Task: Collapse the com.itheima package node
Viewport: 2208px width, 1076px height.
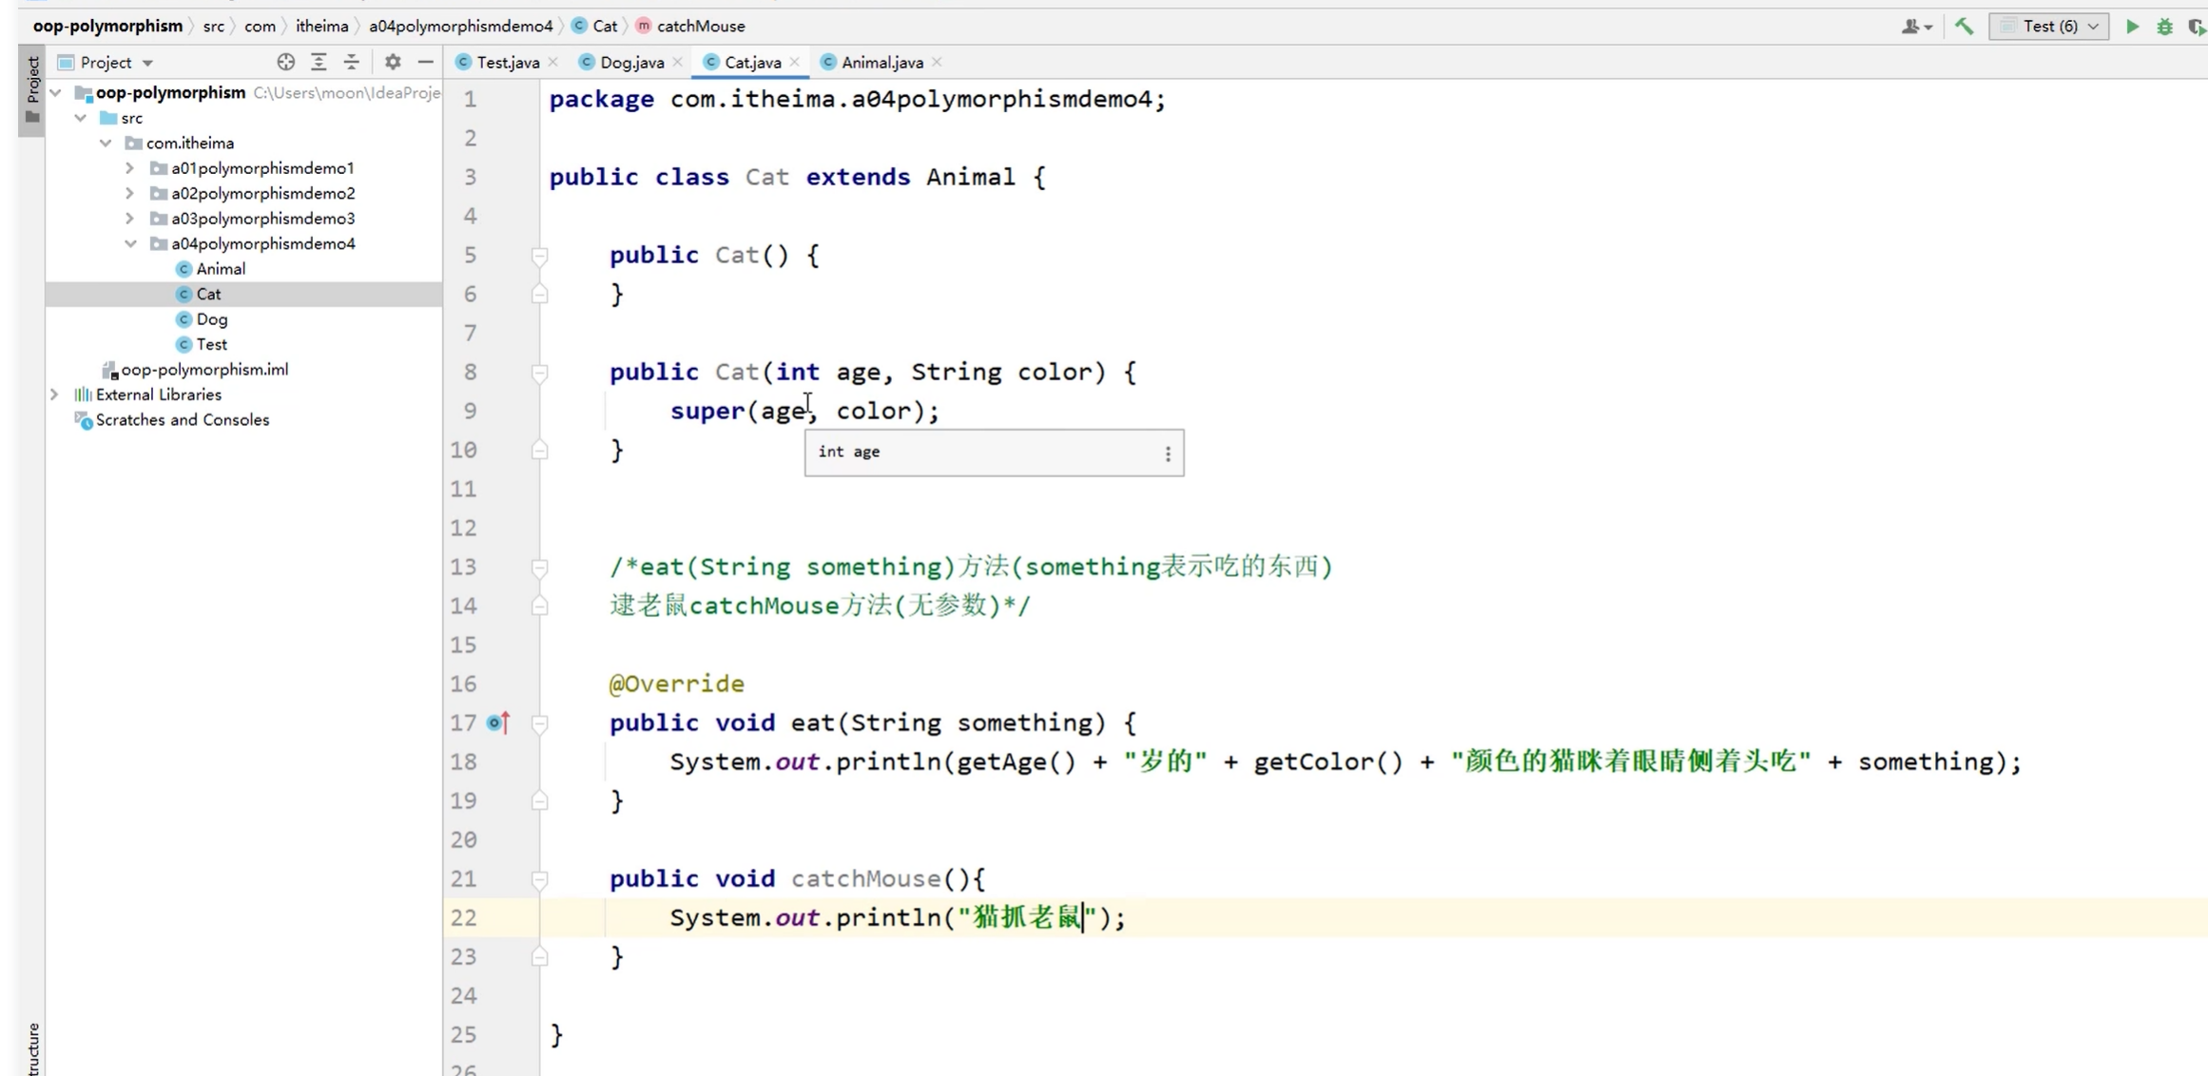Action: coord(106,142)
